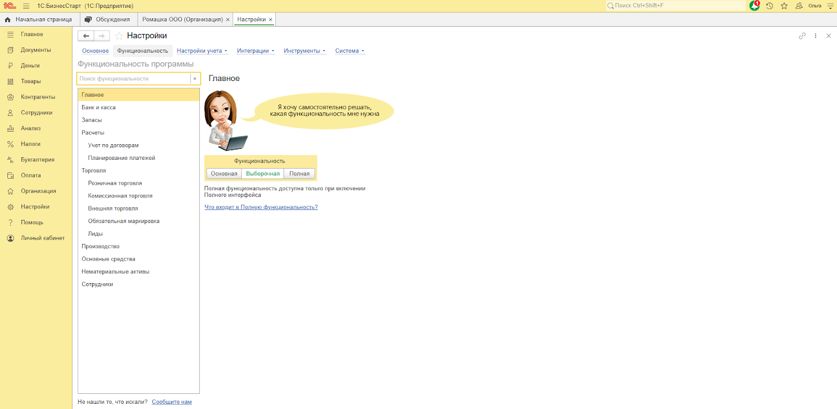Image resolution: width=837 pixels, height=409 pixels.
Task: Switch functionality to Выборочная
Action: pyautogui.click(x=263, y=173)
